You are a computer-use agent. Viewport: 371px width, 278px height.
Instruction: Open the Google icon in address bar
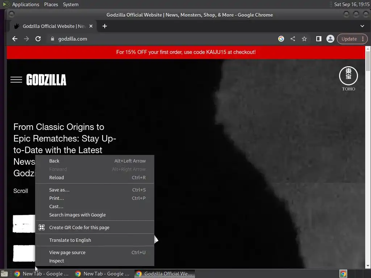(281, 39)
